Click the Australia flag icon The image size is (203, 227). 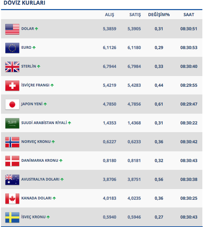(12, 180)
